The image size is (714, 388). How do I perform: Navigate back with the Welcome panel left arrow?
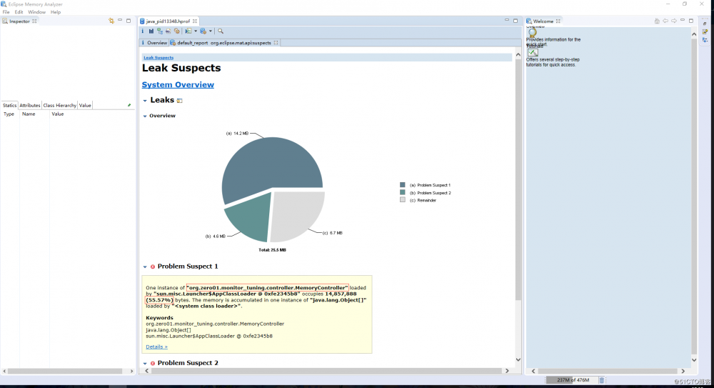point(665,21)
